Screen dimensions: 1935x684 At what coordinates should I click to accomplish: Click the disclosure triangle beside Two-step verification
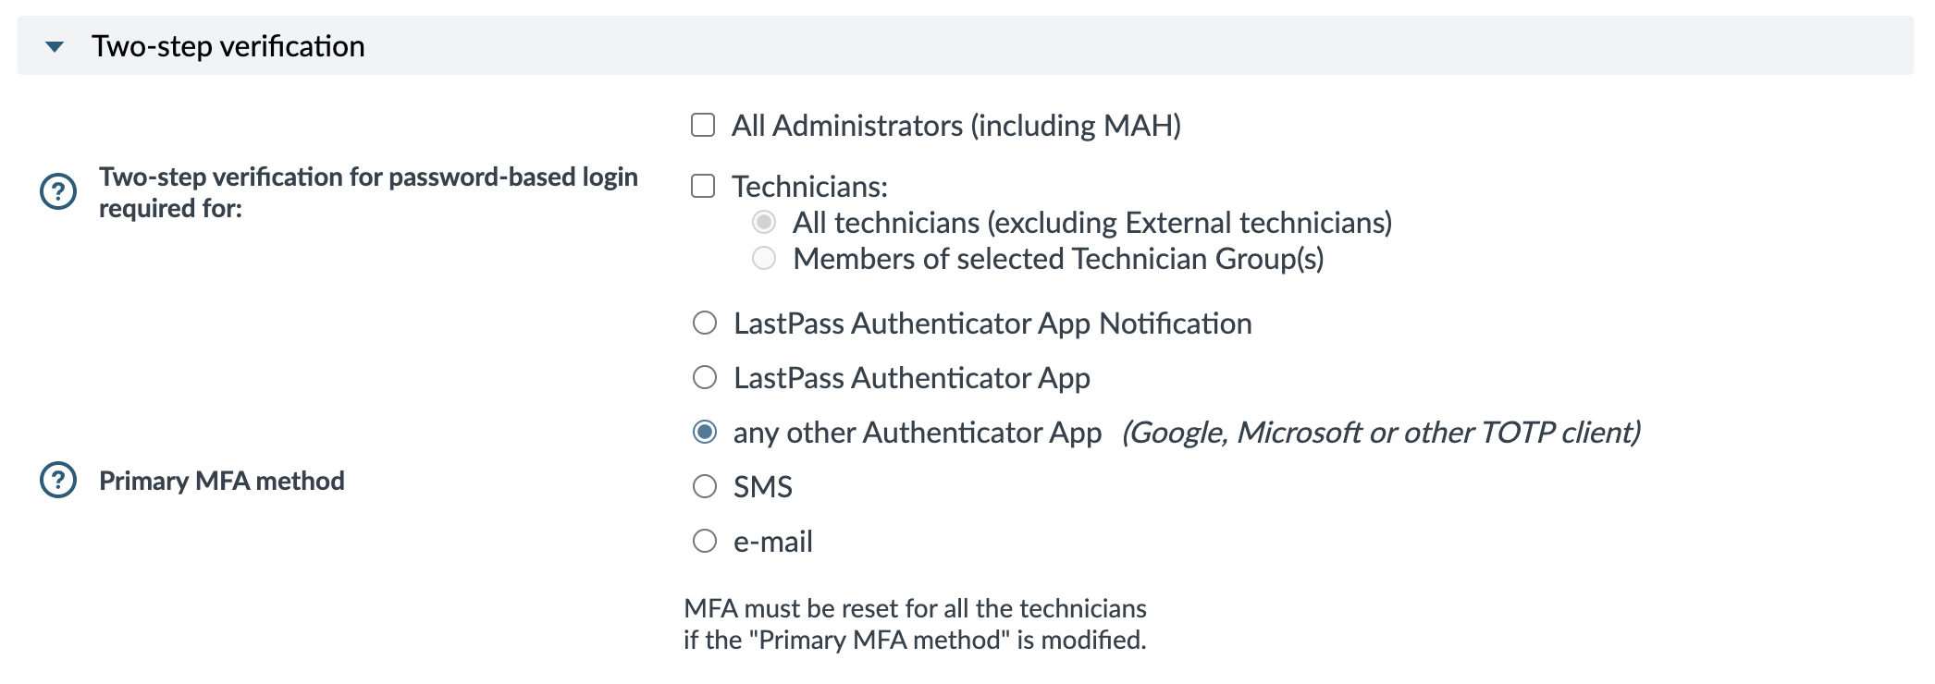[x=55, y=45]
